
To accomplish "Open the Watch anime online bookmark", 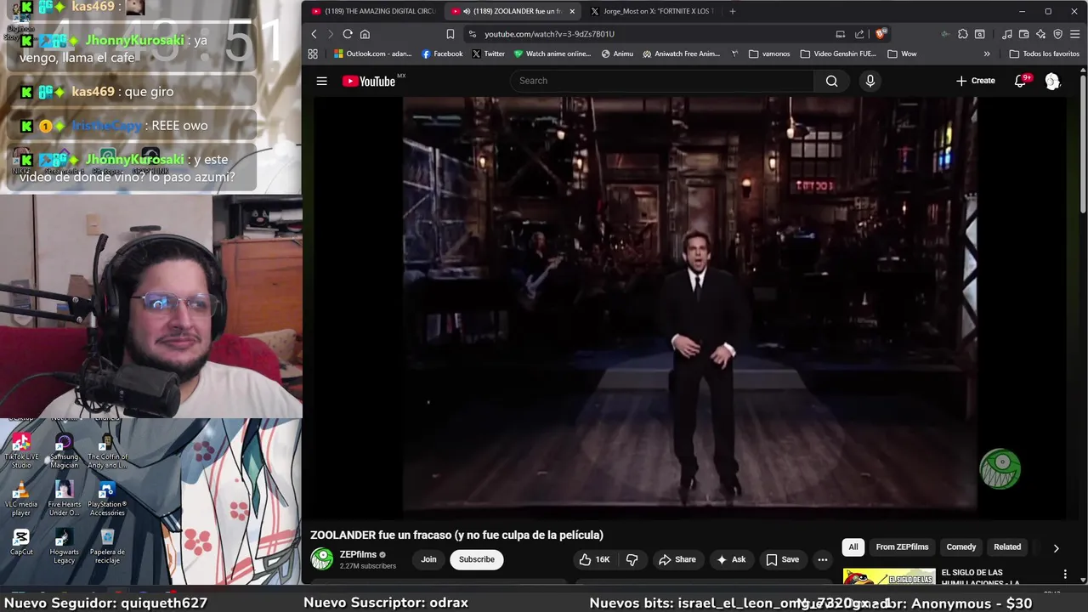I will 552,54.
